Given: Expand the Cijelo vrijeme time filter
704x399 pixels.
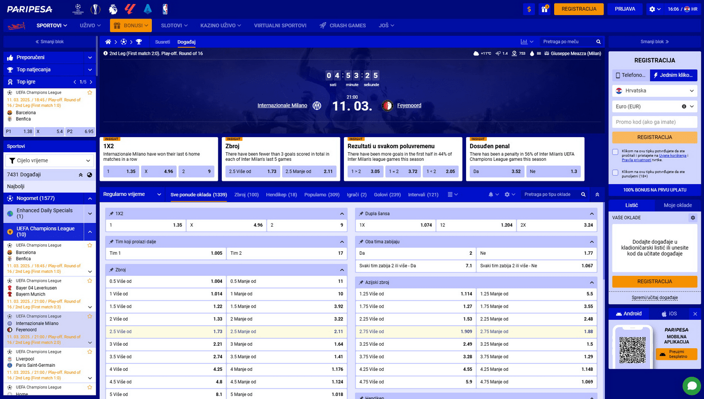Looking at the screenshot, I should point(49,161).
